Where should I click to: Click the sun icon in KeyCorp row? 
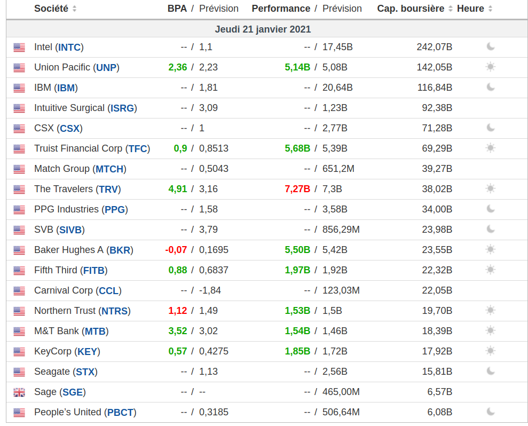491,351
